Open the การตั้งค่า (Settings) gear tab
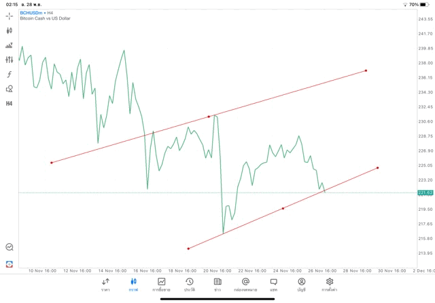 (x=330, y=284)
